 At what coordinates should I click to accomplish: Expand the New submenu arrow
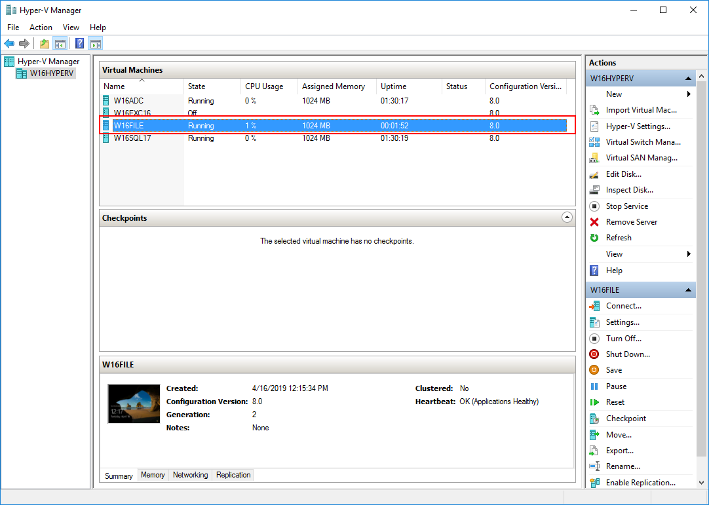tap(689, 94)
